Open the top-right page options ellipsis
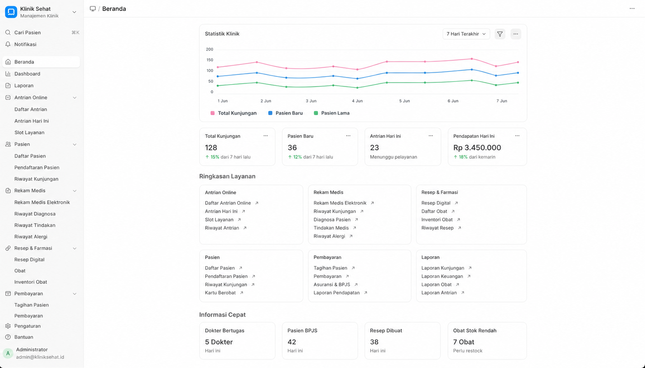645x368 pixels. coord(632,9)
